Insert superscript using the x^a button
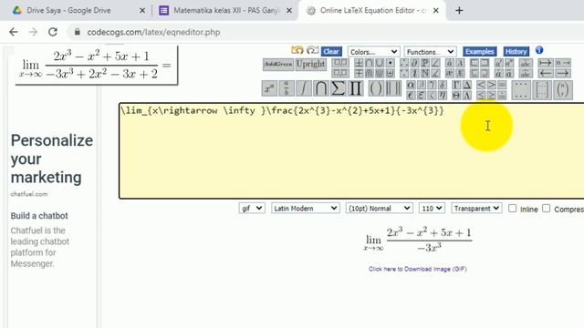 click(269, 88)
